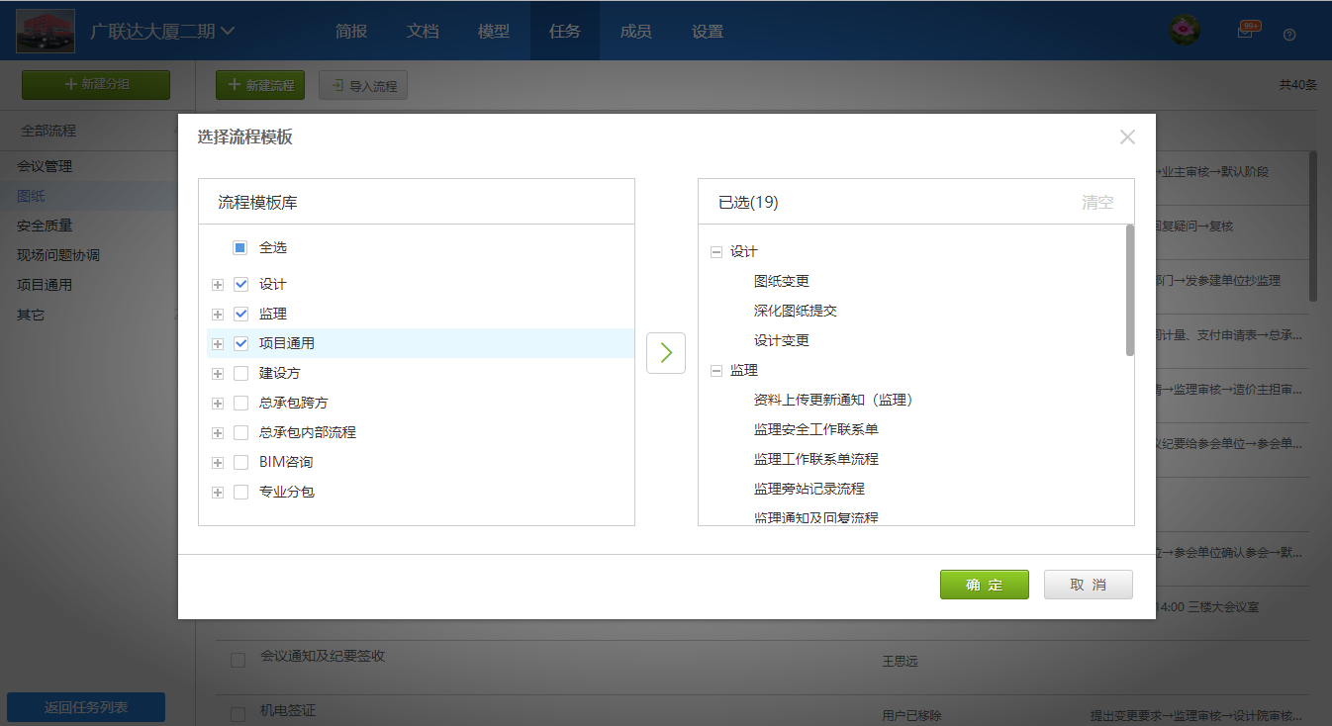Expand the 专业分包 tree node
Image resolution: width=1332 pixels, height=726 pixels.
[218, 493]
